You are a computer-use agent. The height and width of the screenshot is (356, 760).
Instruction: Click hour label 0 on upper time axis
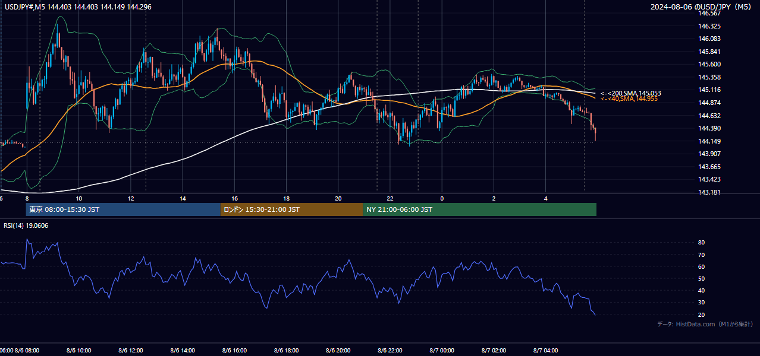442,198
